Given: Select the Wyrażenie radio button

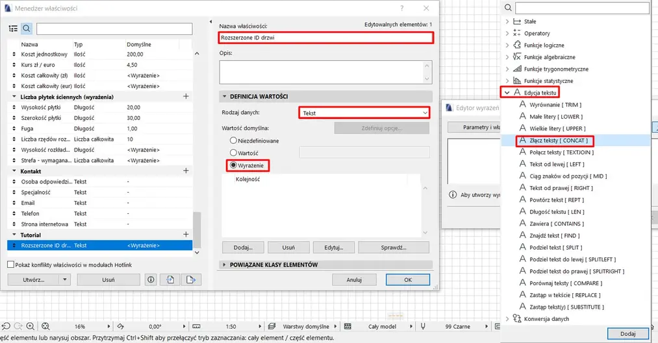Looking at the screenshot, I should pyautogui.click(x=233, y=165).
